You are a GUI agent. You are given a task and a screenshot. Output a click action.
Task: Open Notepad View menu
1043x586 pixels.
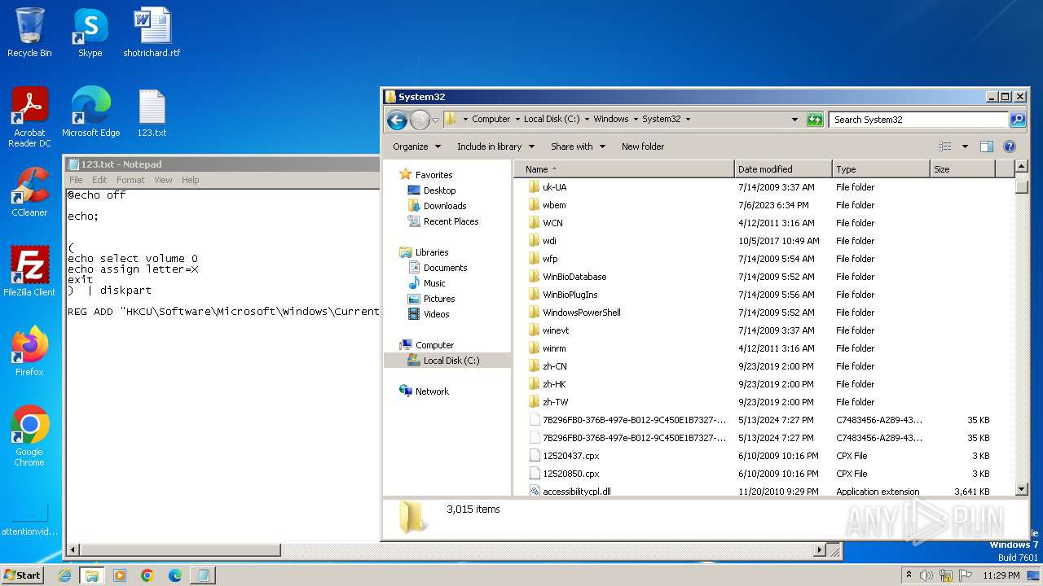164,180
